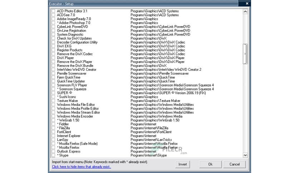Enable the Texture Maker checkbox
The width and height of the screenshot is (299, 173).
(x=53, y=100)
